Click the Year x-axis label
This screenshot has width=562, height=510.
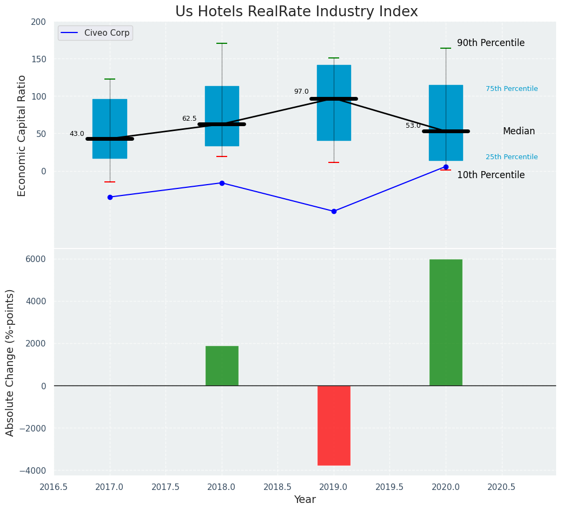pos(305,500)
